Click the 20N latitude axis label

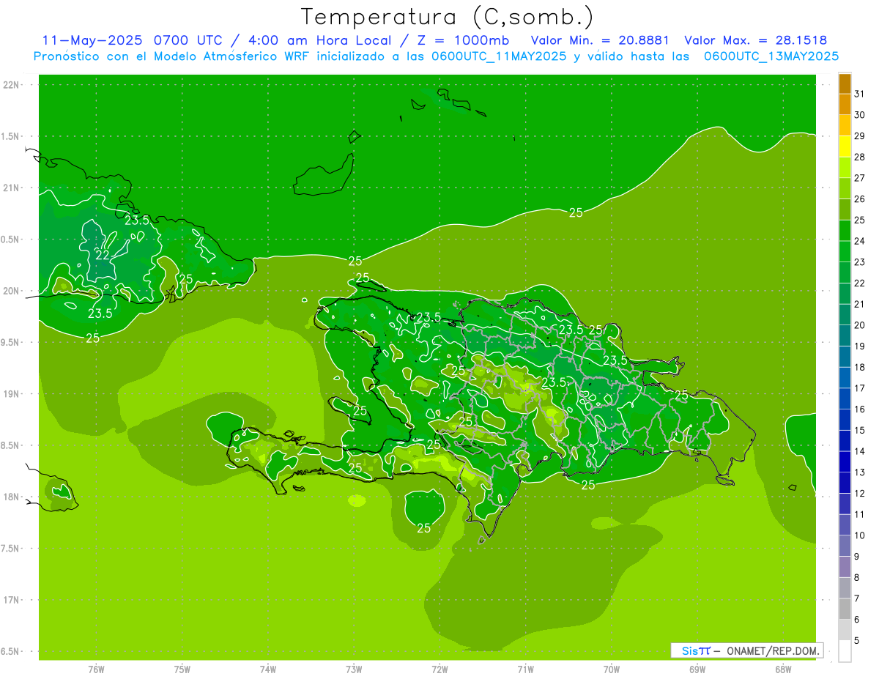(10, 291)
